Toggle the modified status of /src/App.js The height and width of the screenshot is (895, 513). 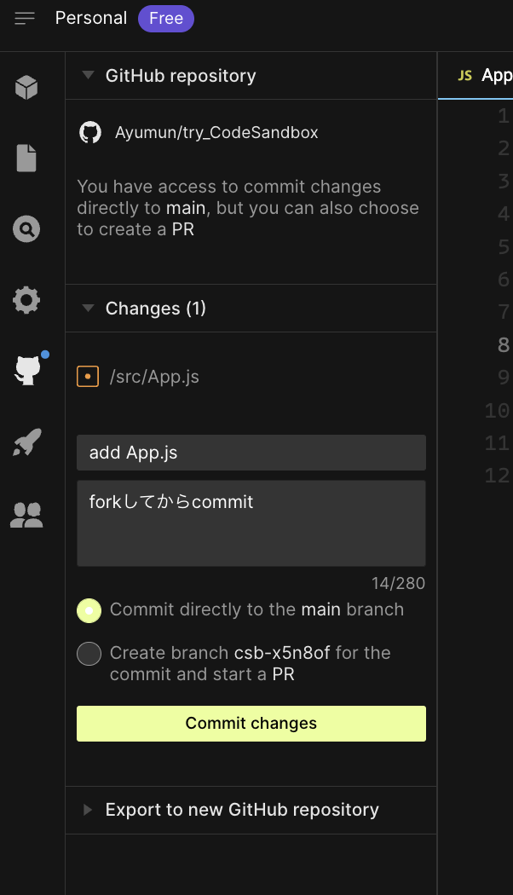[x=89, y=376]
